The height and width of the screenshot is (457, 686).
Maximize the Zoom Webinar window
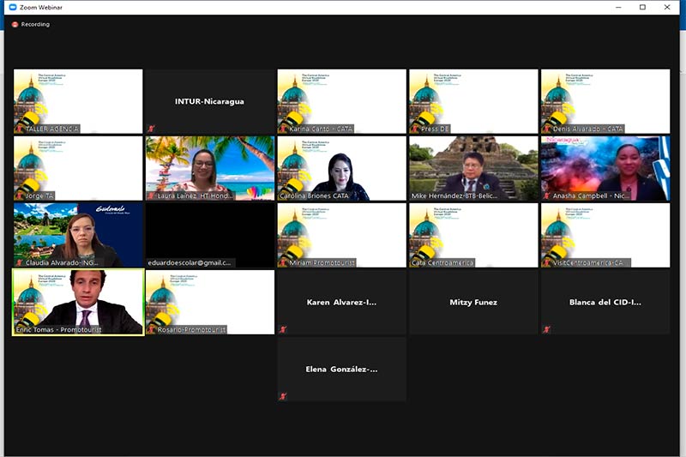click(642, 7)
